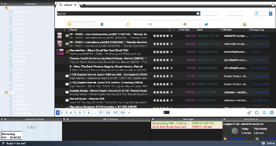Close the Connection Graph panel

2,119
